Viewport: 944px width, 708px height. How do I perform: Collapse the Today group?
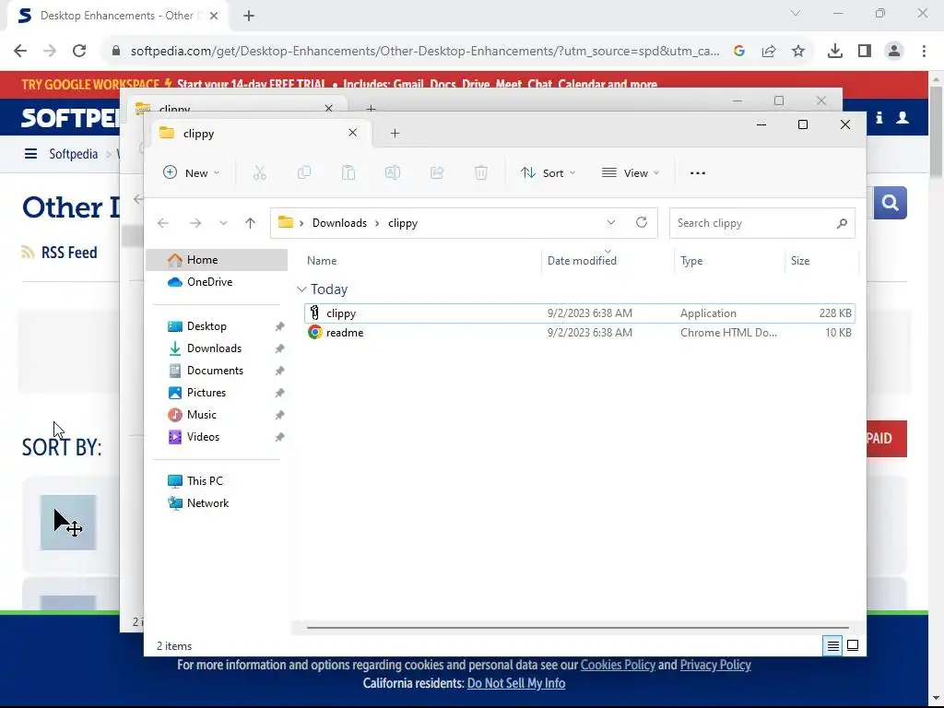click(301, 289)
